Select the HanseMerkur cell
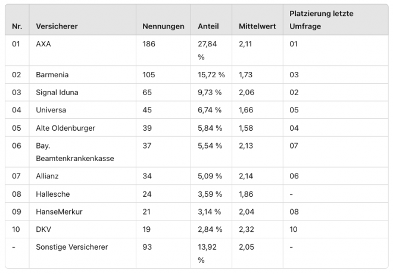Screen dimensions: 393x274 point(59,212)
